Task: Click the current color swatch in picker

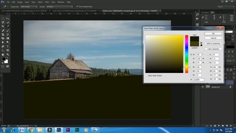Action: pos(194,44)
